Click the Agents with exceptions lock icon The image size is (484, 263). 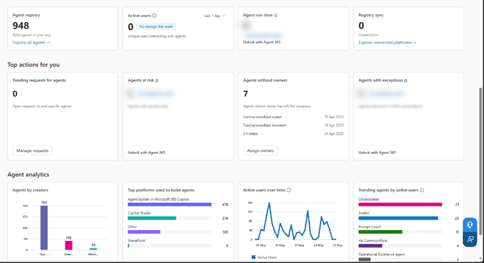(x=405, y=80)
